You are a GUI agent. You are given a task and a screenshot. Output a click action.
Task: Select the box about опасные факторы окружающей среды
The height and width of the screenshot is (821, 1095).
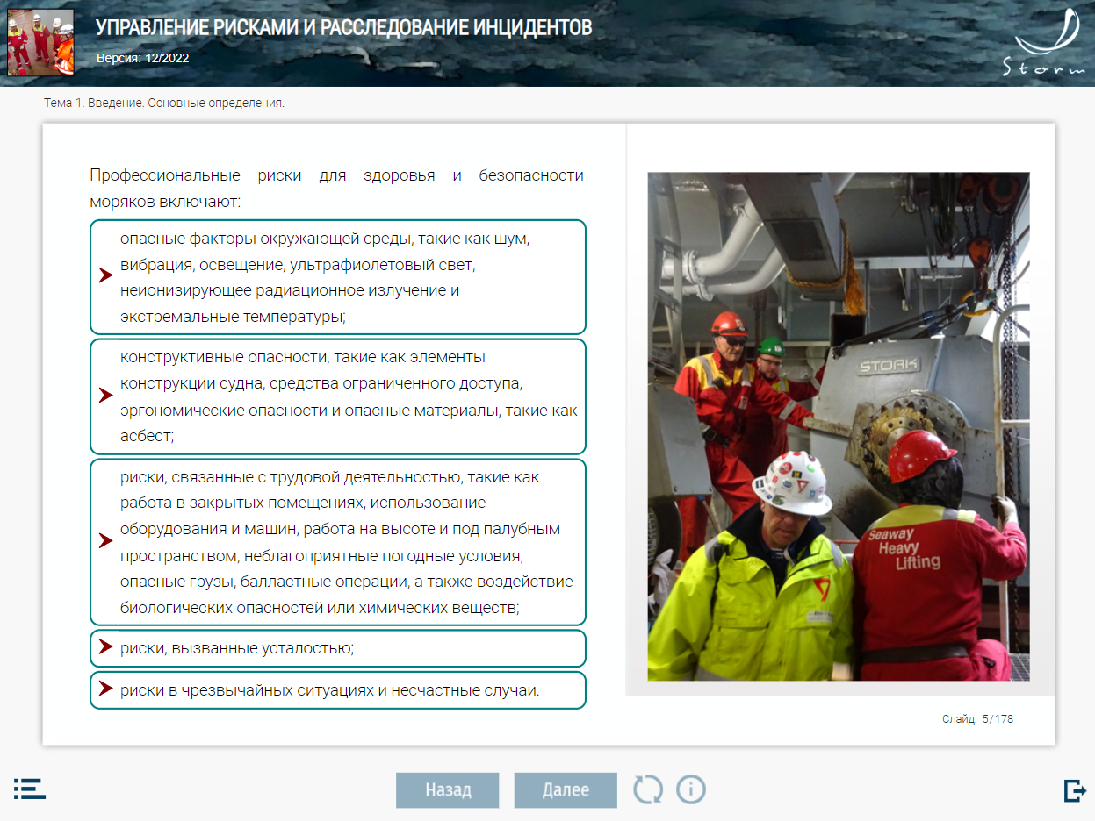(x=338, y=276)
